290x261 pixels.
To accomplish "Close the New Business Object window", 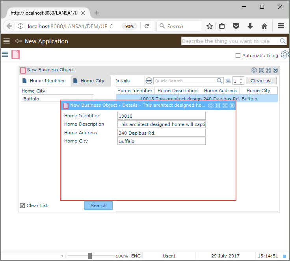I will 275,70.
